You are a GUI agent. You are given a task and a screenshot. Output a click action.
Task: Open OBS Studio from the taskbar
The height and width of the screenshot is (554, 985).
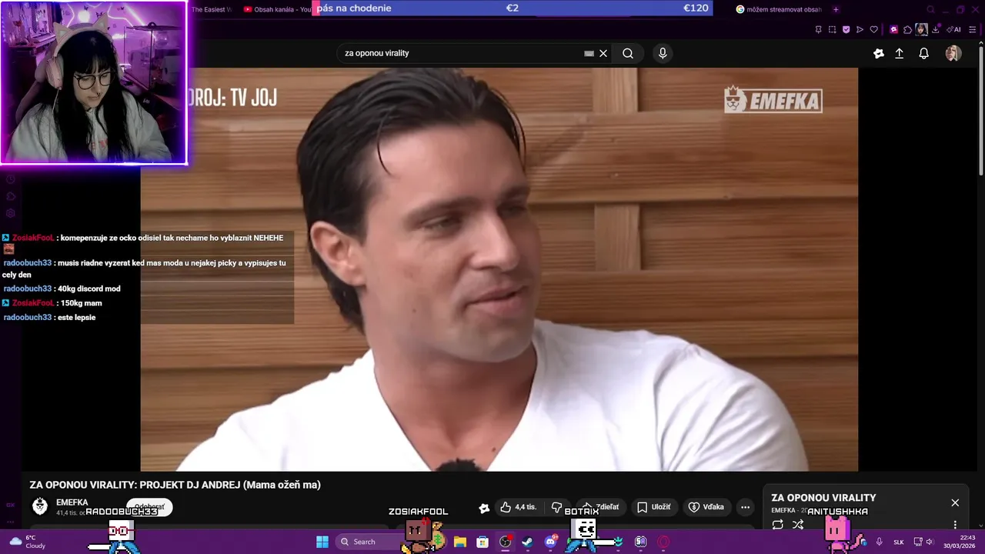pyautogui.click(x=506, y=542)
